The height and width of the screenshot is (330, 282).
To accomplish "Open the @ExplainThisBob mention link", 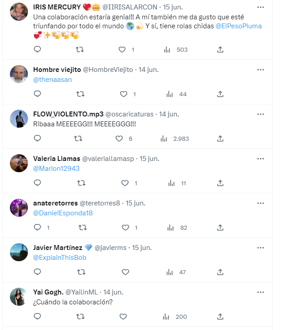I will tap(60, 258).
